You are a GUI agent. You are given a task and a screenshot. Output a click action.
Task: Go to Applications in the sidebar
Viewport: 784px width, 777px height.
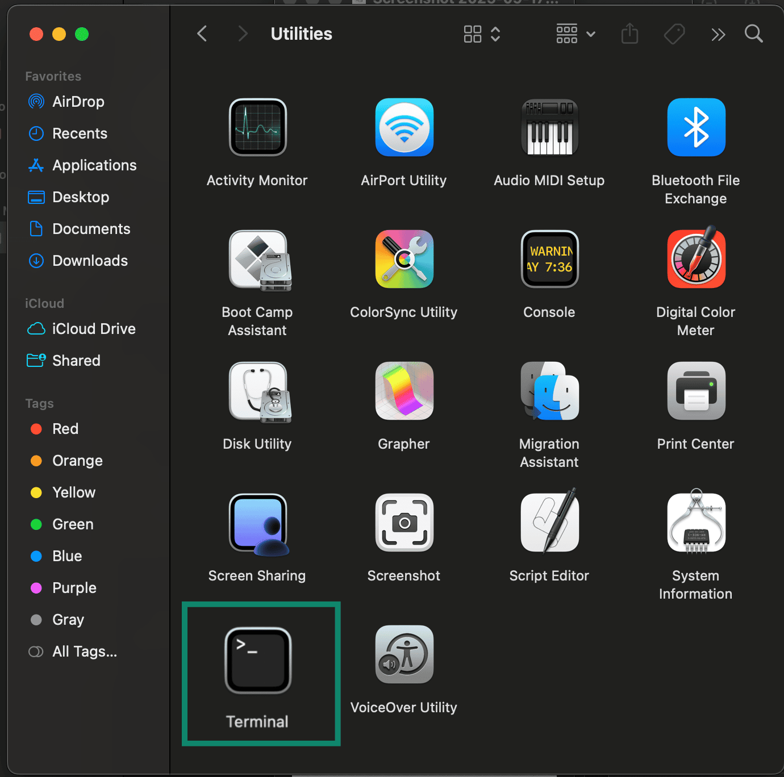82,165
